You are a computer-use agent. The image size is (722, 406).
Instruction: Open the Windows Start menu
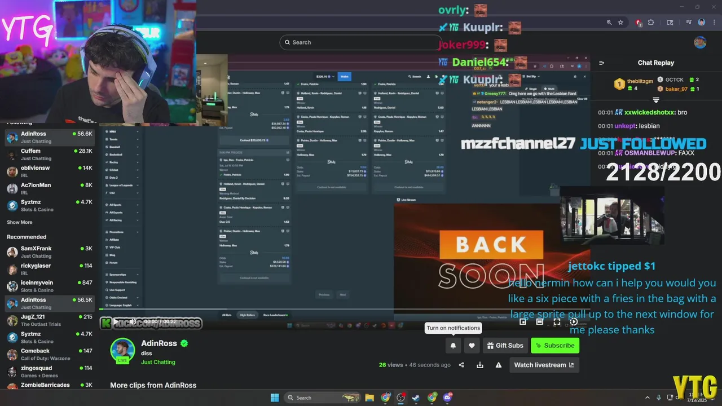[x=275, y=398]
